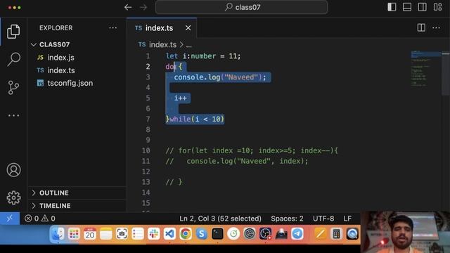The image size is (450, 253).
Task: Open System Settings from the dock
Action: 250,234
